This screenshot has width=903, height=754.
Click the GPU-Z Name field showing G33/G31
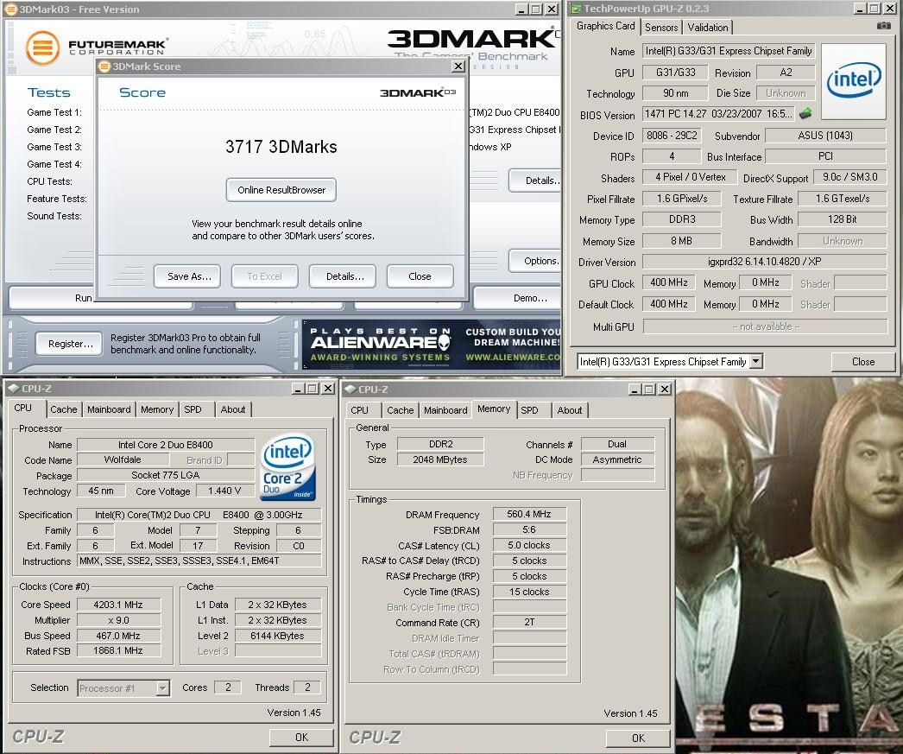click(729, 51)
